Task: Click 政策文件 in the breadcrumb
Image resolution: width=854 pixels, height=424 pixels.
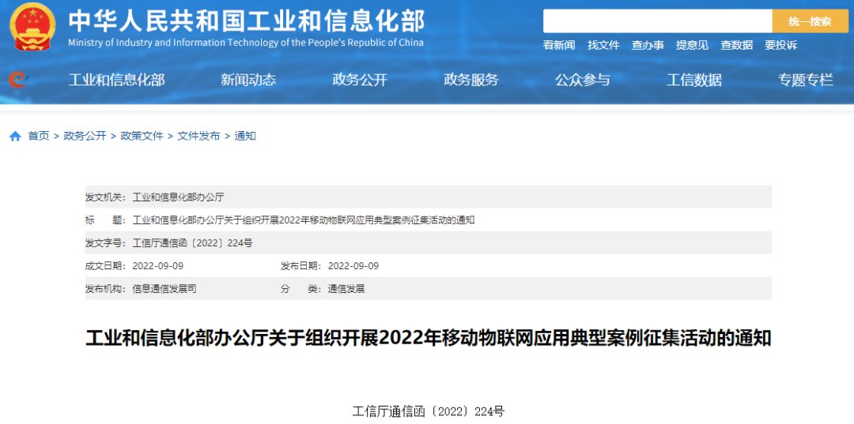Action: pyautogui.click(x=142, y=136)
